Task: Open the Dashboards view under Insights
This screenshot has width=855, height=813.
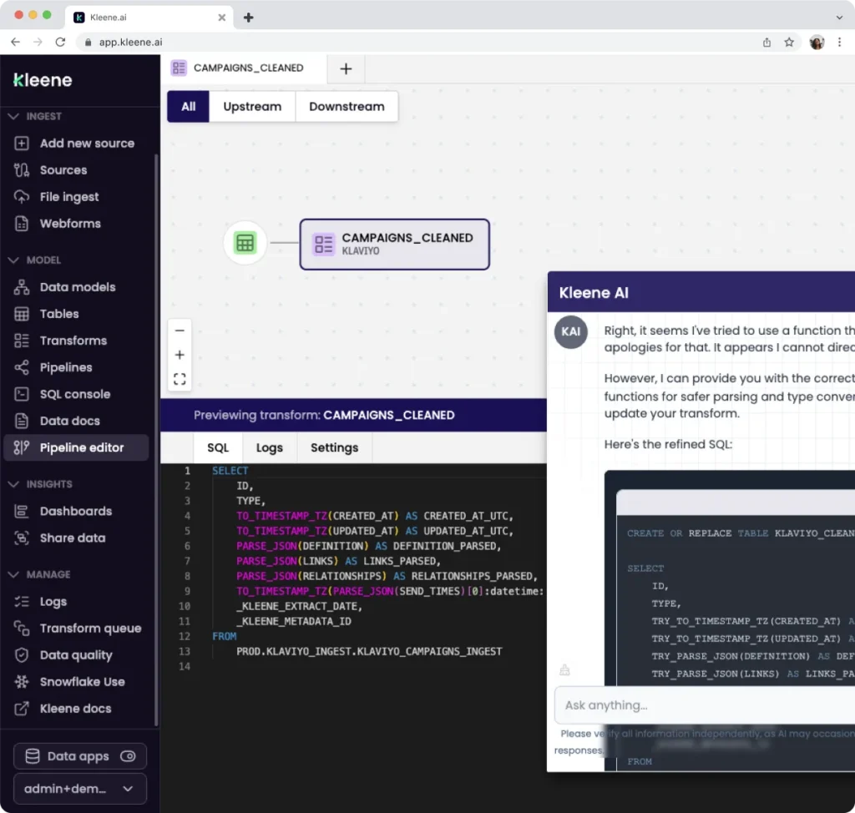Action: [x=78, y=510]
